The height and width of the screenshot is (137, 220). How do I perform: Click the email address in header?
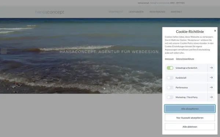coord(160,3)
